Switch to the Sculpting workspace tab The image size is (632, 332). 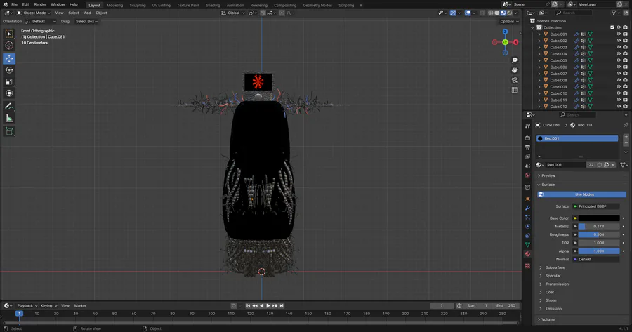(137, 5)
